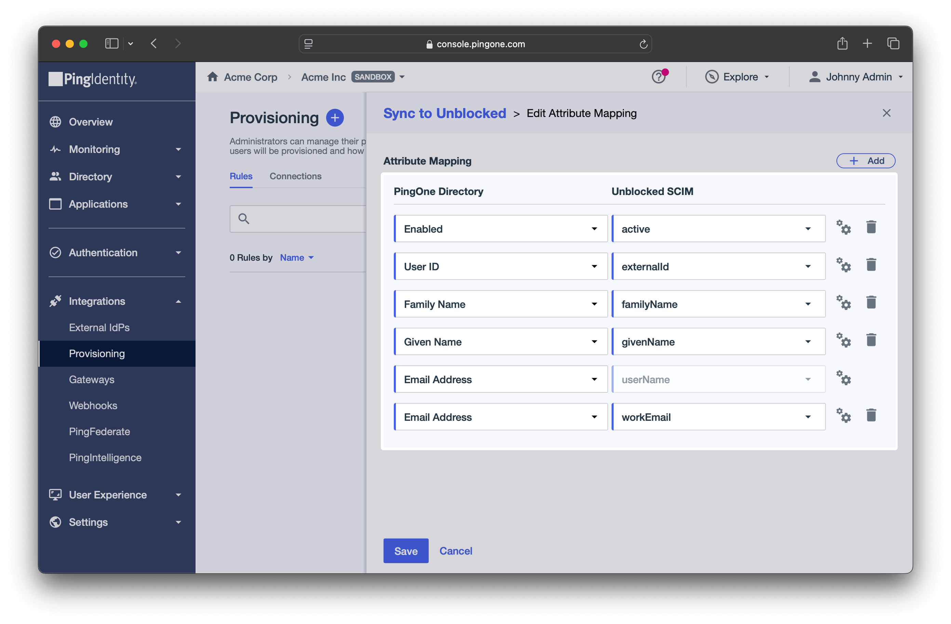Open PingFederate in the sidebar
This screenshot has width=951, height=624.
[x=99, y=431]
